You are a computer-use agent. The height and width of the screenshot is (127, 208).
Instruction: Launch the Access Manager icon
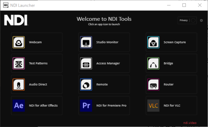[x=86, y=63]
